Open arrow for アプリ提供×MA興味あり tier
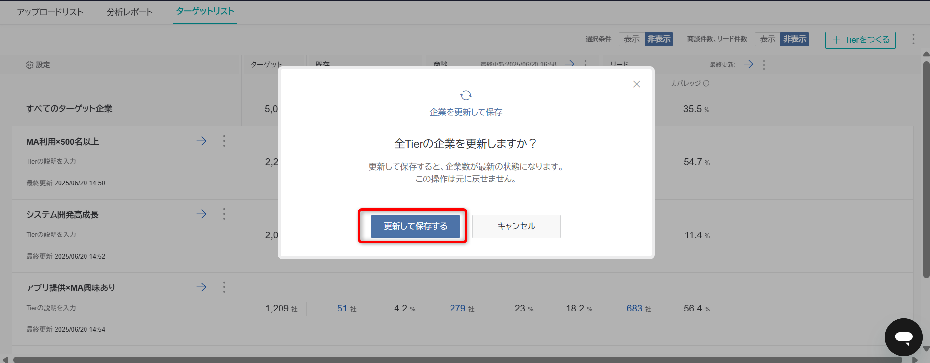 tap(201, 287)
